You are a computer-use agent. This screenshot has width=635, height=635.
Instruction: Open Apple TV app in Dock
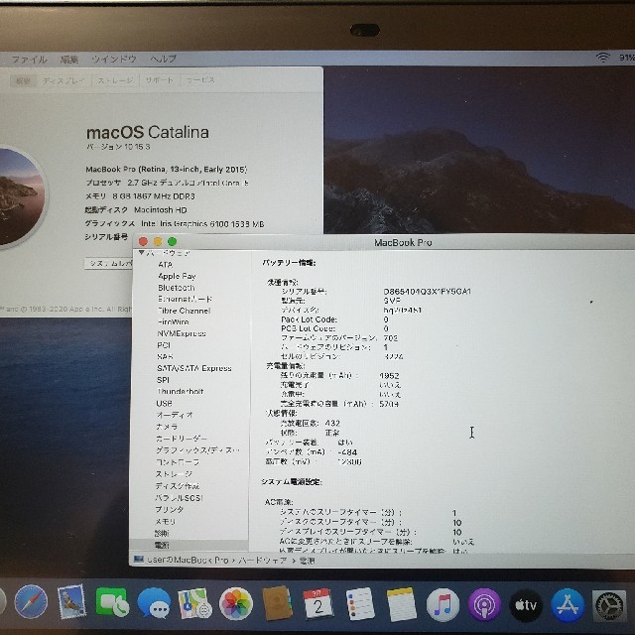526,605
